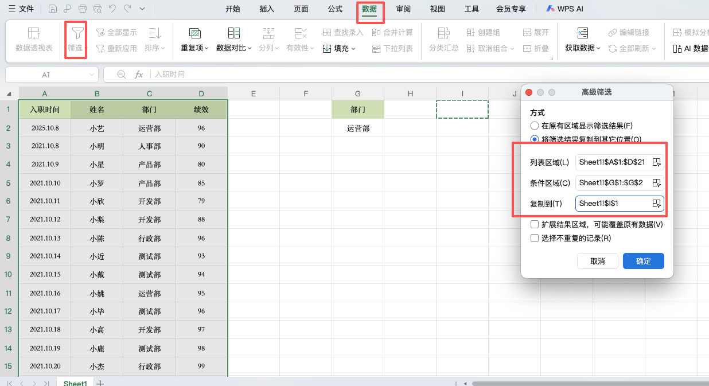This screenshot has height=386, width=709.
Task: Click the 复制到 input field
Action: point(620,204)
